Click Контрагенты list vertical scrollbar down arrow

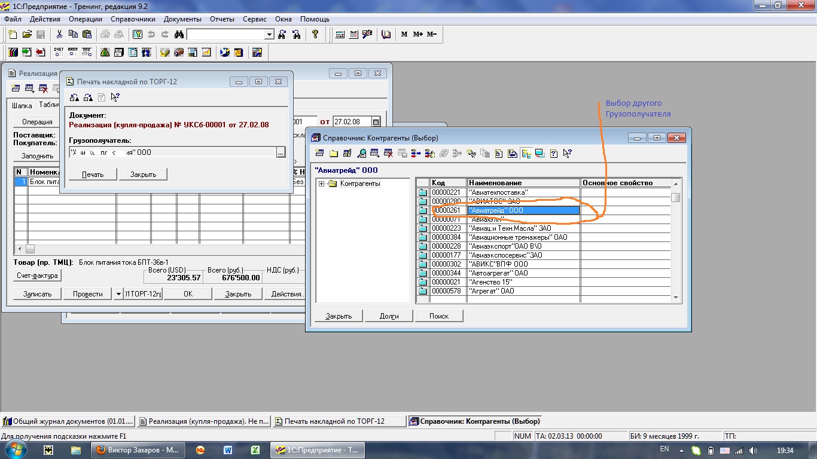click(676, 297)
